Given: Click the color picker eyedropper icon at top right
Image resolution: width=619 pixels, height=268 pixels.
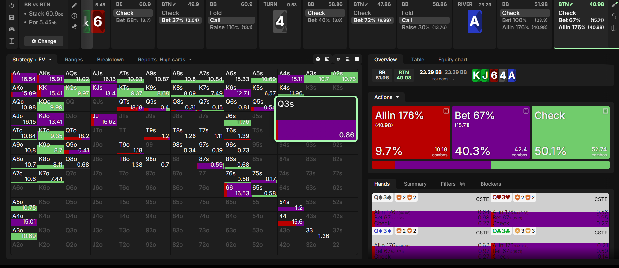Looking at the screenshot, I should [614, 5].
